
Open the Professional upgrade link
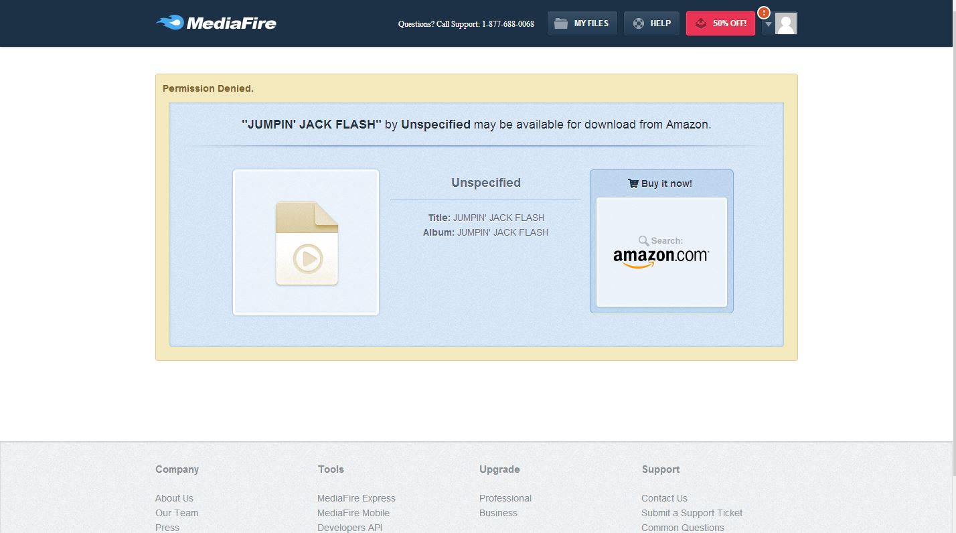coord(505,498)
